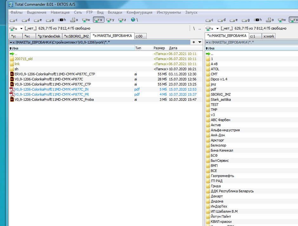Open the Выделение menu

click(x=37, y=12)
